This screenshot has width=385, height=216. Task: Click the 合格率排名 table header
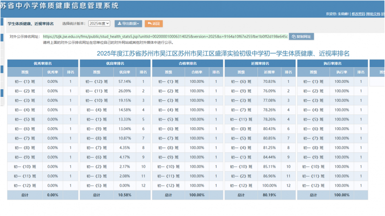[187, 63]
